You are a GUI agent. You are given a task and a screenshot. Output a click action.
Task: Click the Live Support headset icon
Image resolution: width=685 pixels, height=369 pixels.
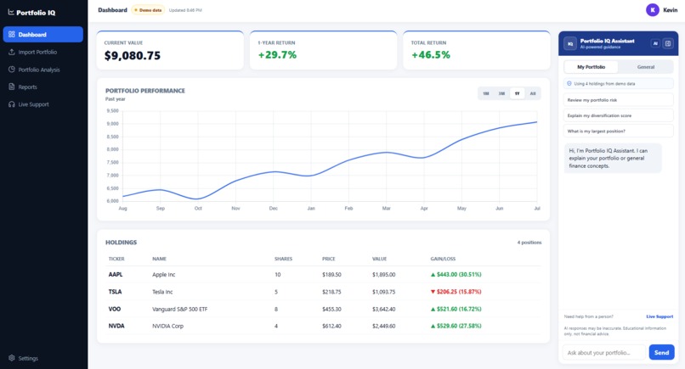[12, 104]
